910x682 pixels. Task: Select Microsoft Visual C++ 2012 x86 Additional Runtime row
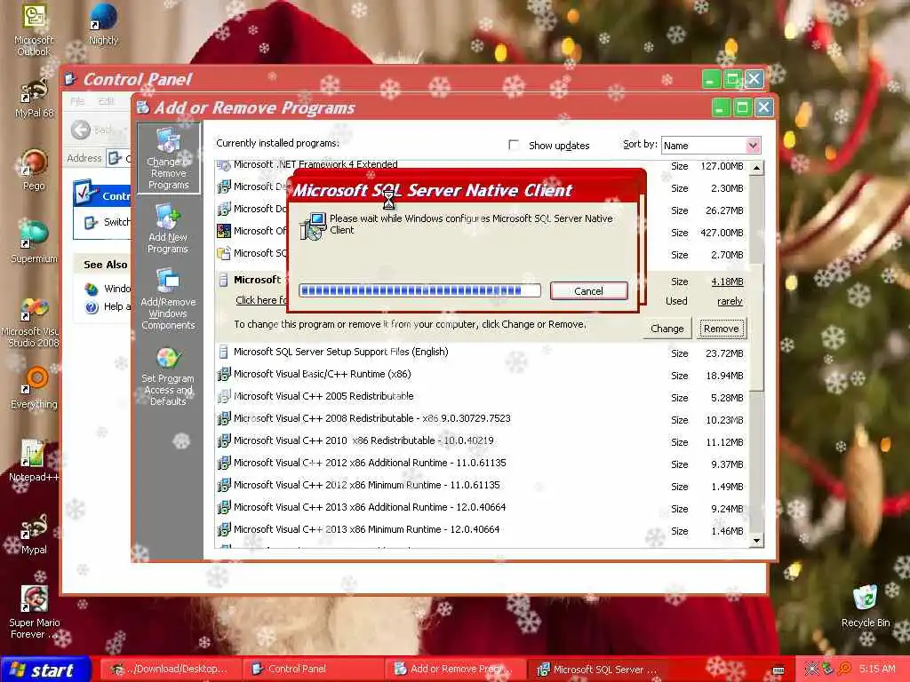click(x=483, y=463)
